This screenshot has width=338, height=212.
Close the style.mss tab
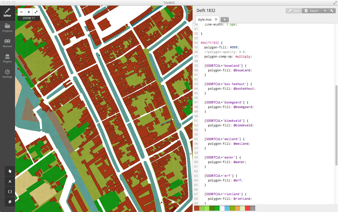coord(216,19)
